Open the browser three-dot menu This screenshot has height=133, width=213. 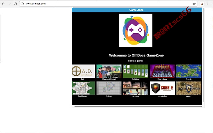(207, 4)
